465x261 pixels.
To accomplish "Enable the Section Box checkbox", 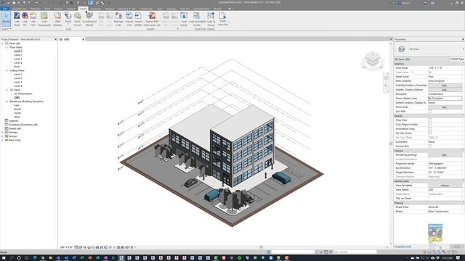I will [430, 146].
